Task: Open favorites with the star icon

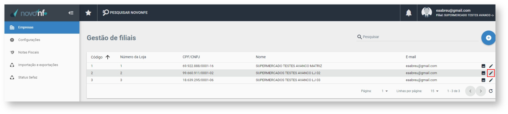Action: (x=88, y=13)
